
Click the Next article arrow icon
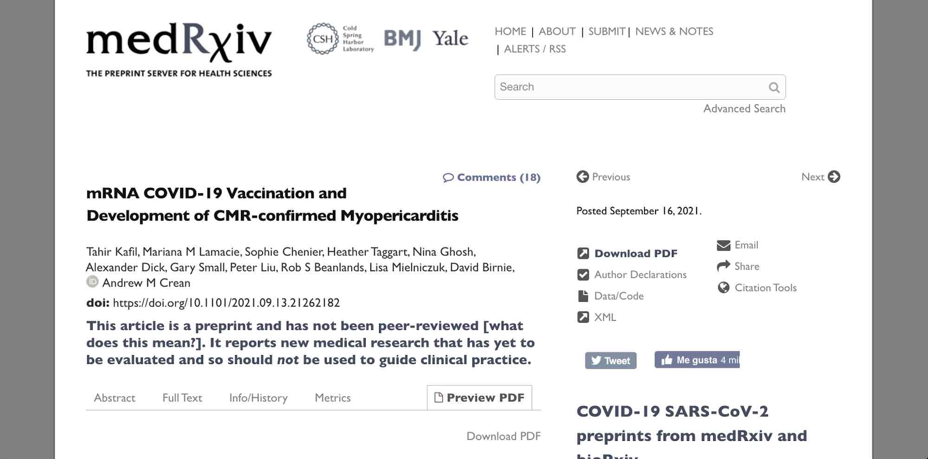coord(834,177)
